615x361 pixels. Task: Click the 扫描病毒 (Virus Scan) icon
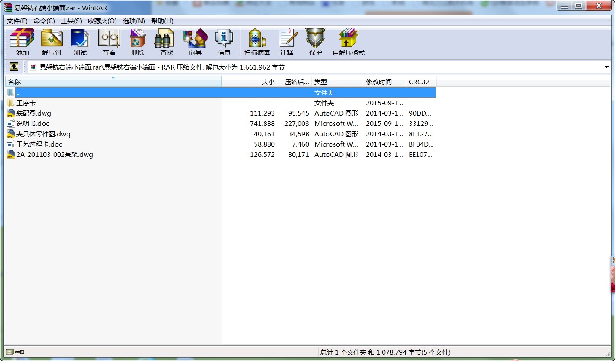(257, 42)
